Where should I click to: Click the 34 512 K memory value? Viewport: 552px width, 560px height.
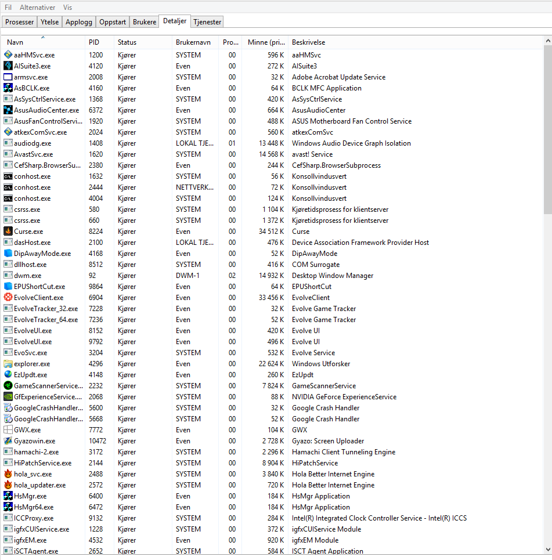271,232
